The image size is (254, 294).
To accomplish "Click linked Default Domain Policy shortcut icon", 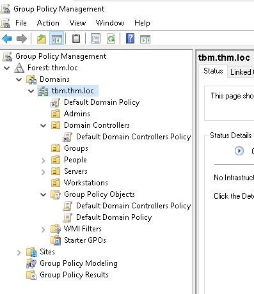I will (56, 102).
